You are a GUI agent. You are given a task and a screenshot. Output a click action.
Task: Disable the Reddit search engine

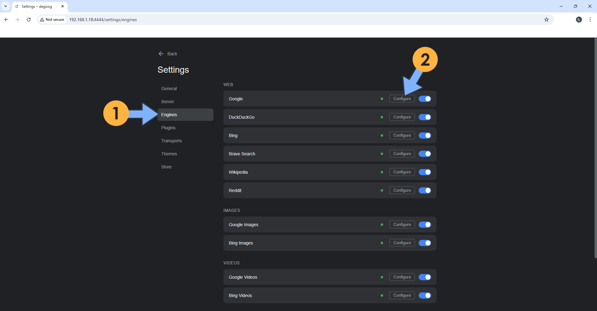[x=425, y=190]
